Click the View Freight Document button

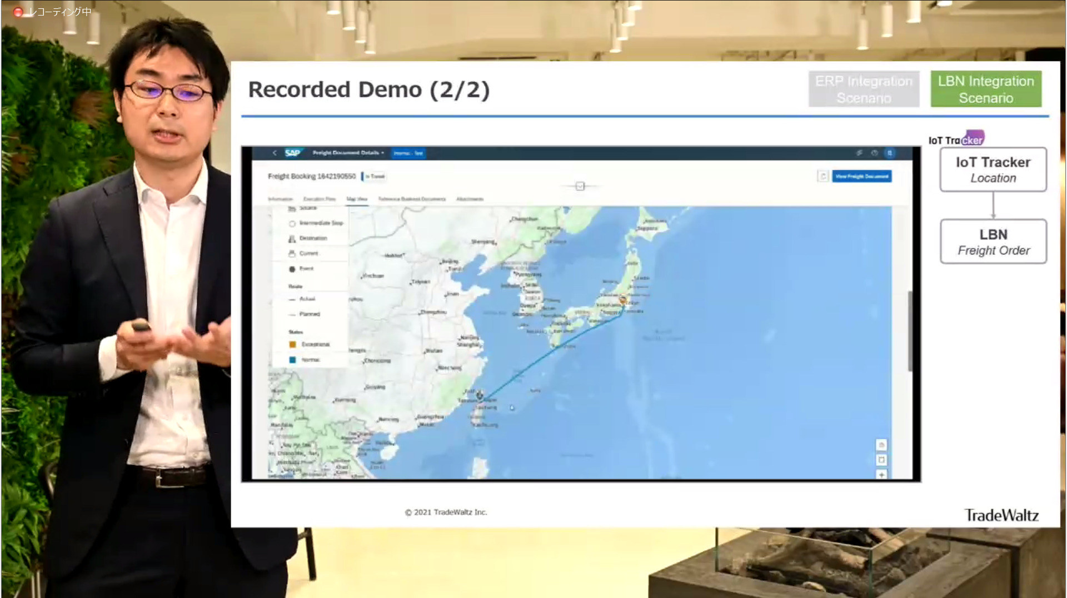(862, 176)
